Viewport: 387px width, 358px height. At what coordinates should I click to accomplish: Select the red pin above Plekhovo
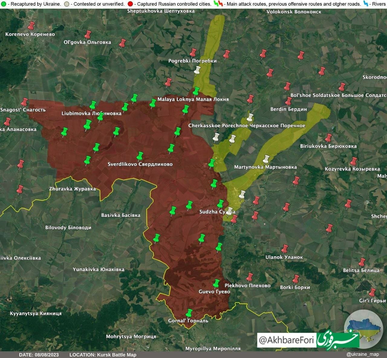point(250,277)
